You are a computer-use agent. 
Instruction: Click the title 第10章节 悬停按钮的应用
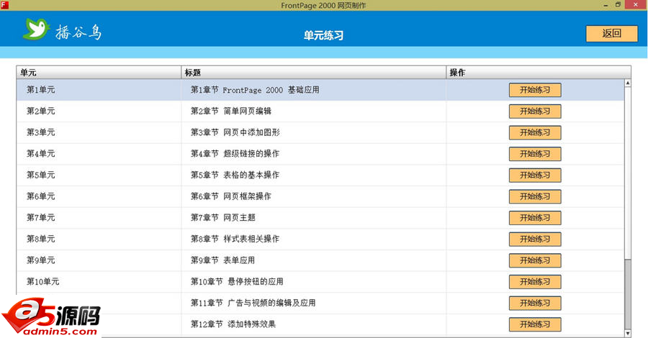[237, 282]
